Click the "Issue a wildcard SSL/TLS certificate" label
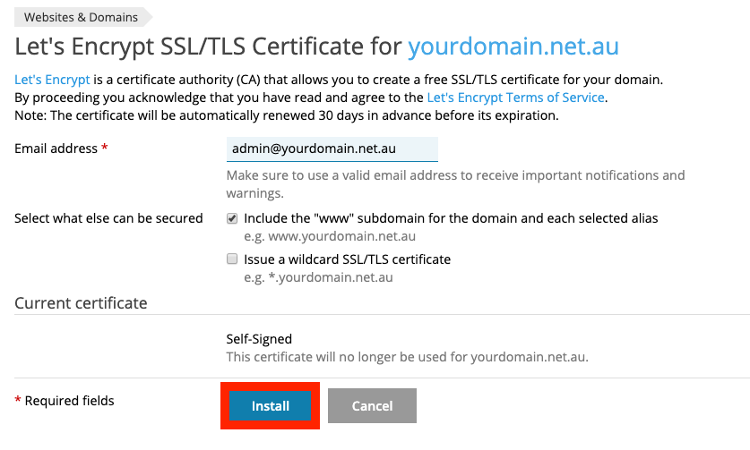Viewport: 750px width, 450px height. [348, 259]
